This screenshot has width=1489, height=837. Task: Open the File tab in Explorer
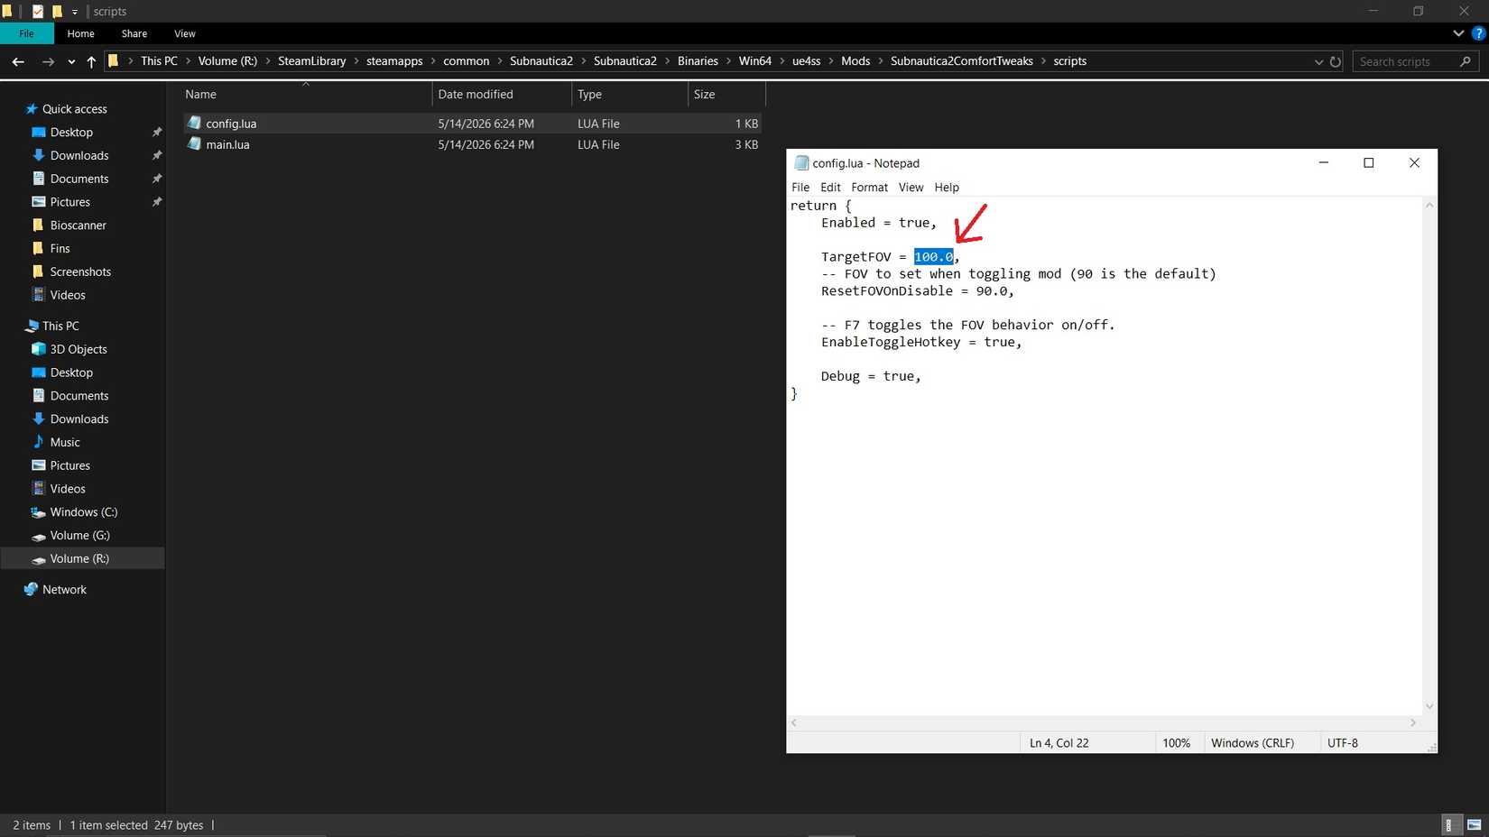[x=26, y=33]
